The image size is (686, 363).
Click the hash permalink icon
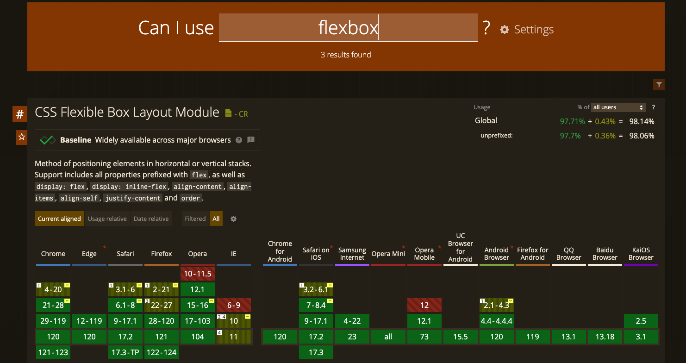point(20,114)
